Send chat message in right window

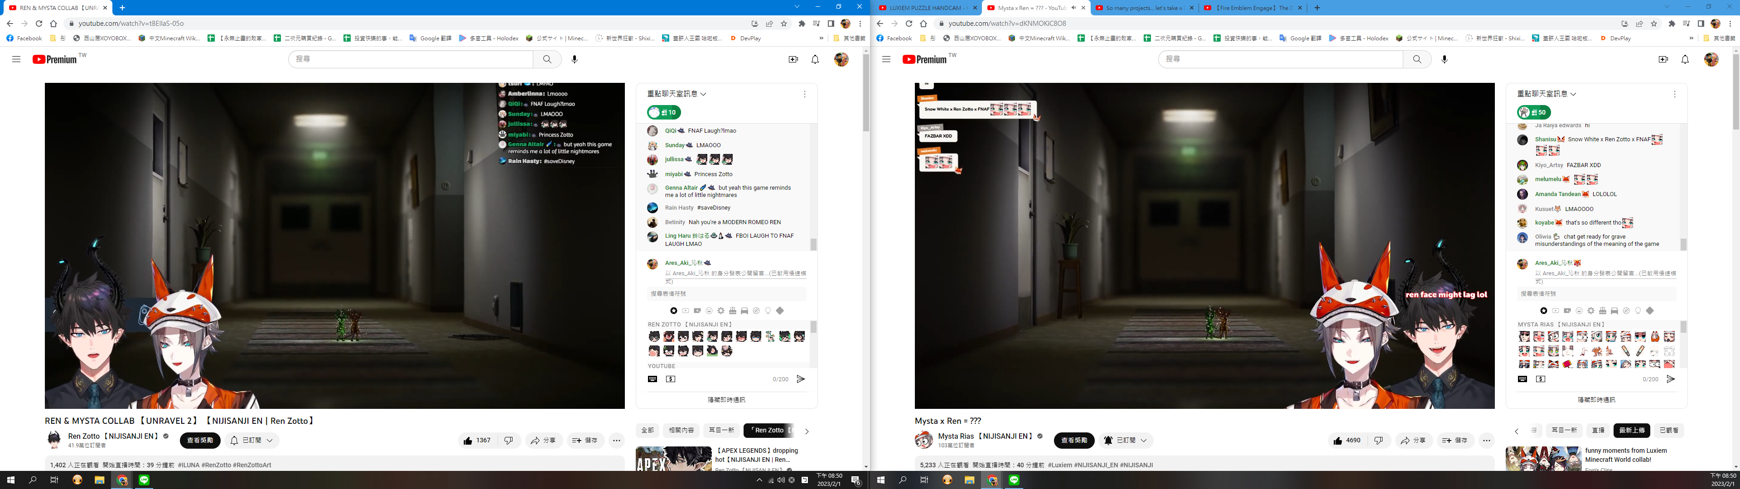[1670, 379]
